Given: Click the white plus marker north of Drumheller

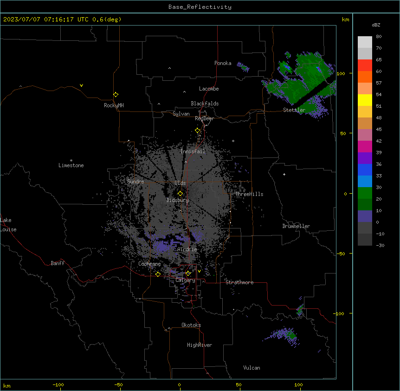Looking at the screenshot, I should click(x=284, y=174).
